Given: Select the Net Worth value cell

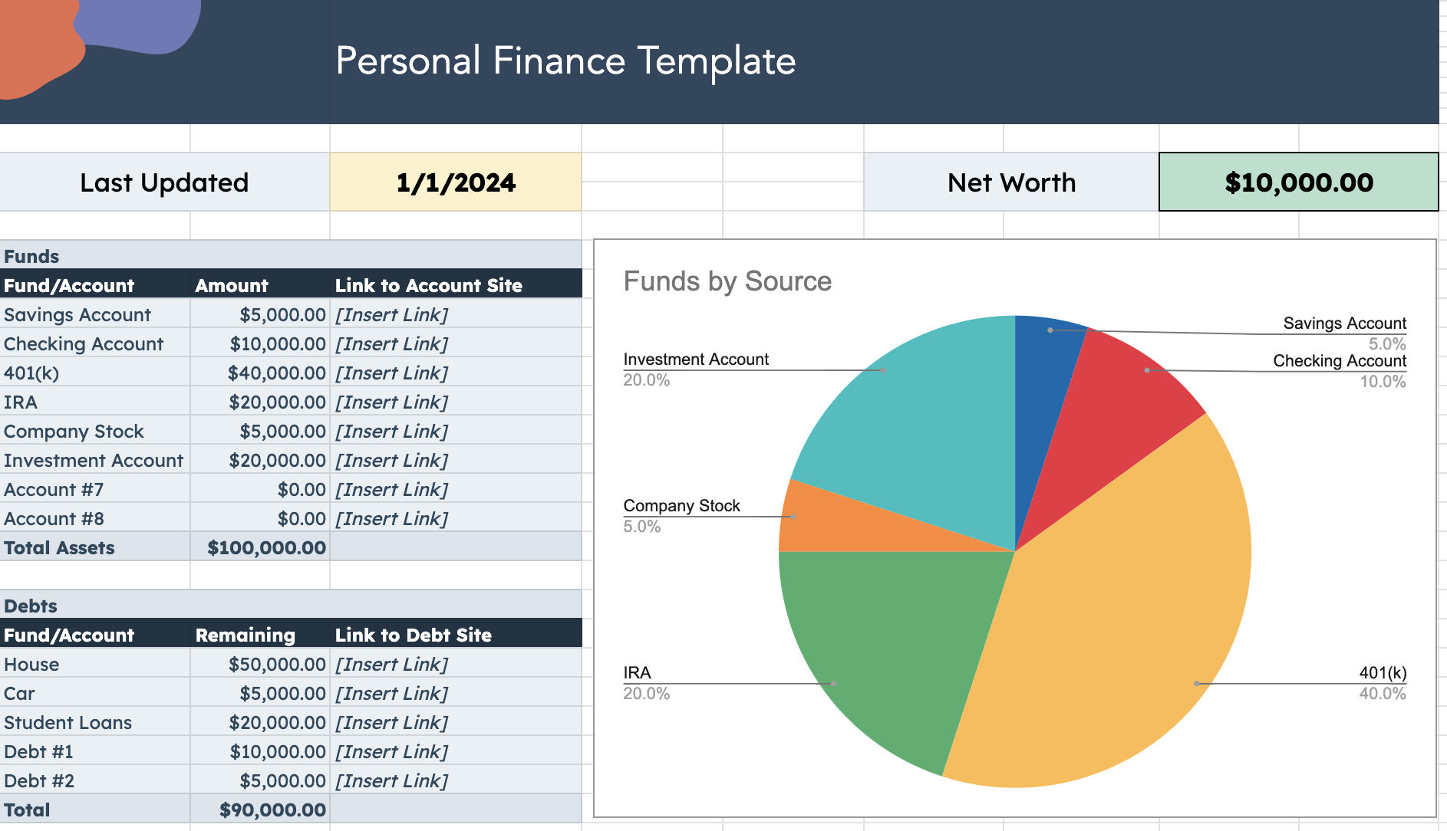Looking at the screenshot, I should click(1298, 182).
